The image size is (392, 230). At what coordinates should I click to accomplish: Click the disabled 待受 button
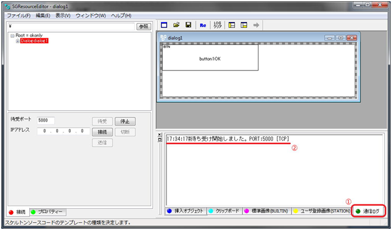pos(102,122)
